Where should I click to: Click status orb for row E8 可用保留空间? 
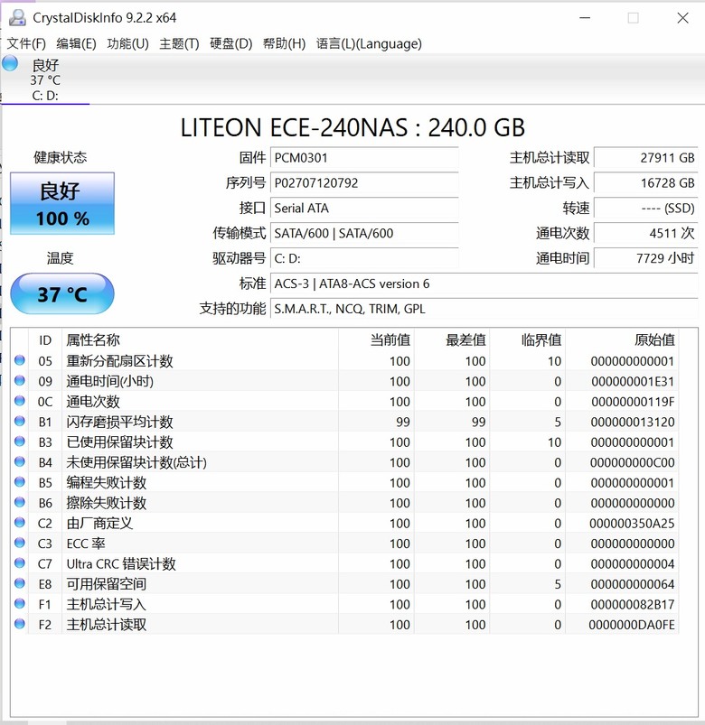pos(20,583)
